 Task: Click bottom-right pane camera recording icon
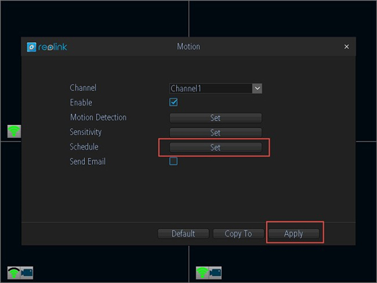[x=215, y=273]
